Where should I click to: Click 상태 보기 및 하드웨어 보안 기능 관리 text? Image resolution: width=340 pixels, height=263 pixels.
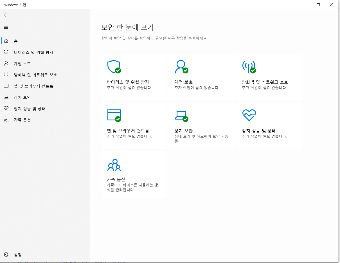coord(201,139)
